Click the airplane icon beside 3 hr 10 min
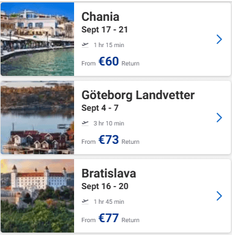Screen dimensions: 232x235 (85, 123)
